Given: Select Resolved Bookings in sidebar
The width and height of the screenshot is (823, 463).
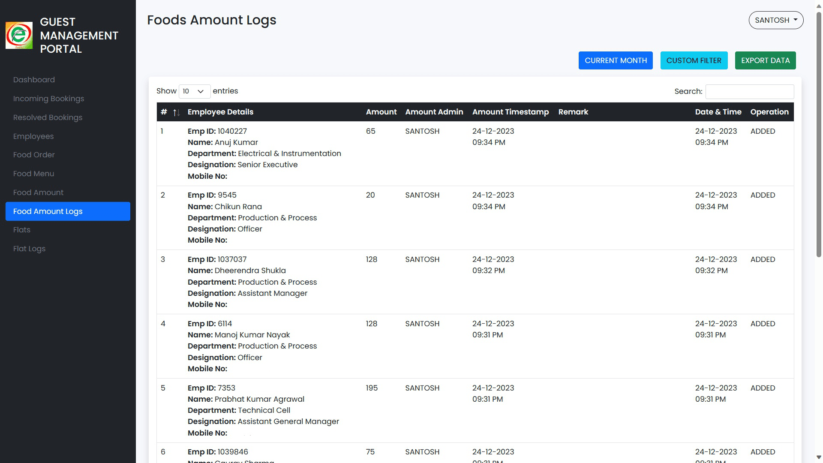Looking at the screenshot, I should (x=48, y=117).
